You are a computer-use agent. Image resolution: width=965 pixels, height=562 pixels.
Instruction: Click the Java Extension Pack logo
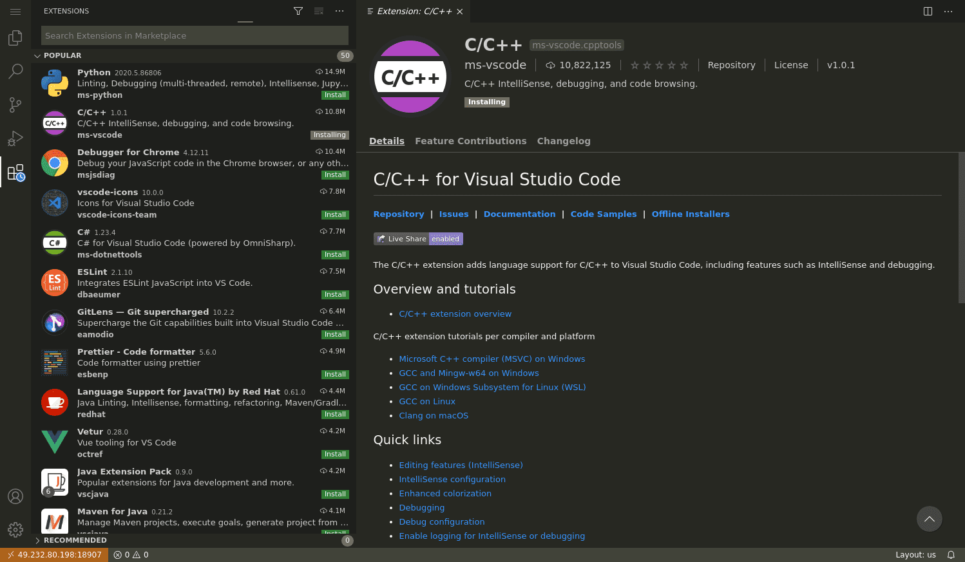click(x=55, y=482)
